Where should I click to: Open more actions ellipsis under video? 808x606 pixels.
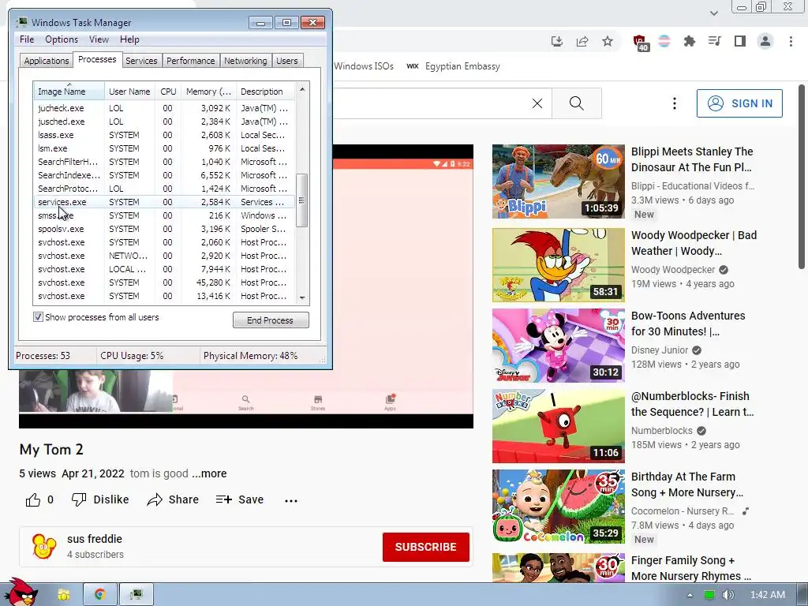(x=291, y=500)
